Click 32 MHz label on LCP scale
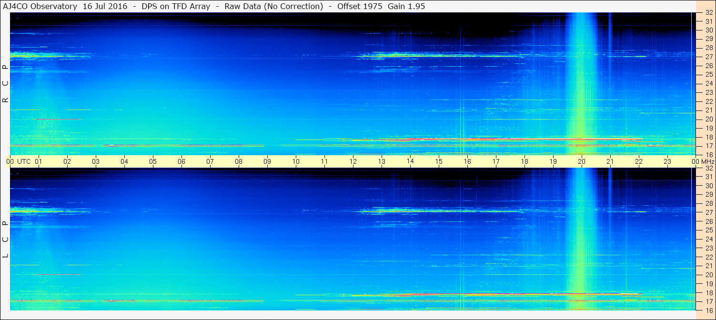The height and width of the screenshot is (320, 716). tap(708, 168)
